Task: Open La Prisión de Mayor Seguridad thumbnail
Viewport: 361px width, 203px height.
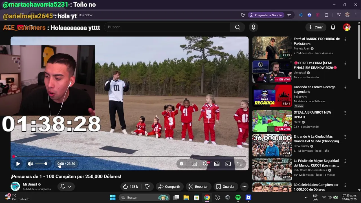Action: (x=272, y=169)
